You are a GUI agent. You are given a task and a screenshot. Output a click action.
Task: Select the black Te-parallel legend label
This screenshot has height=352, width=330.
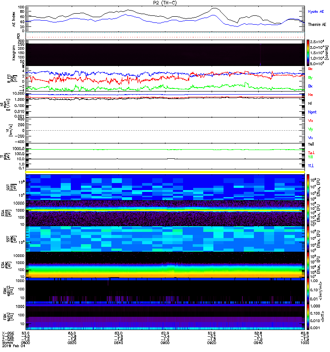click(x=311, y=144)
